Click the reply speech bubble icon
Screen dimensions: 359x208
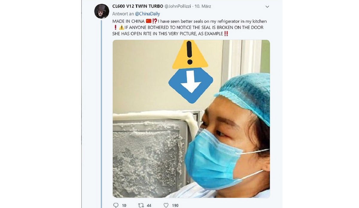pos(116,205)
